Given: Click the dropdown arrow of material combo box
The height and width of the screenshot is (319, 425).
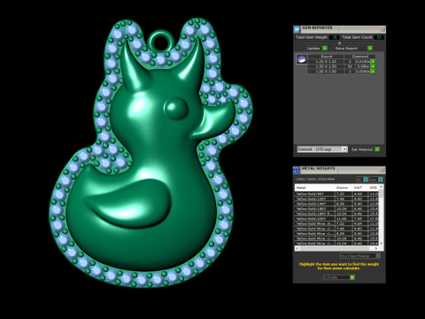Looking at the screenshot, I should (344, 149).
